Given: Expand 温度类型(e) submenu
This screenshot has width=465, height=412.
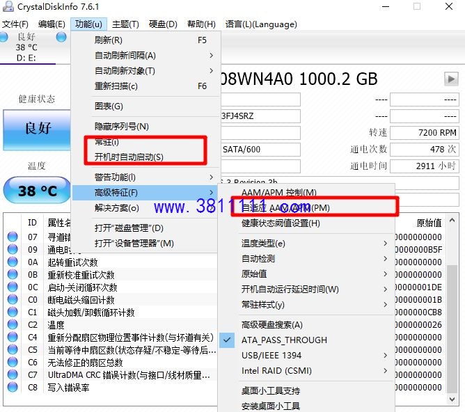Looking at the screenshot, I should 307,244.
